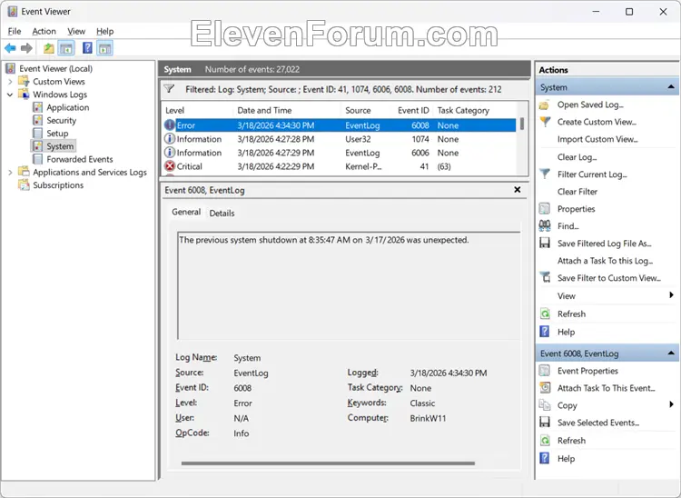This screenshot has height=498, width=681.
Task: Sort by Event ID column header
Action: (413, 110)
